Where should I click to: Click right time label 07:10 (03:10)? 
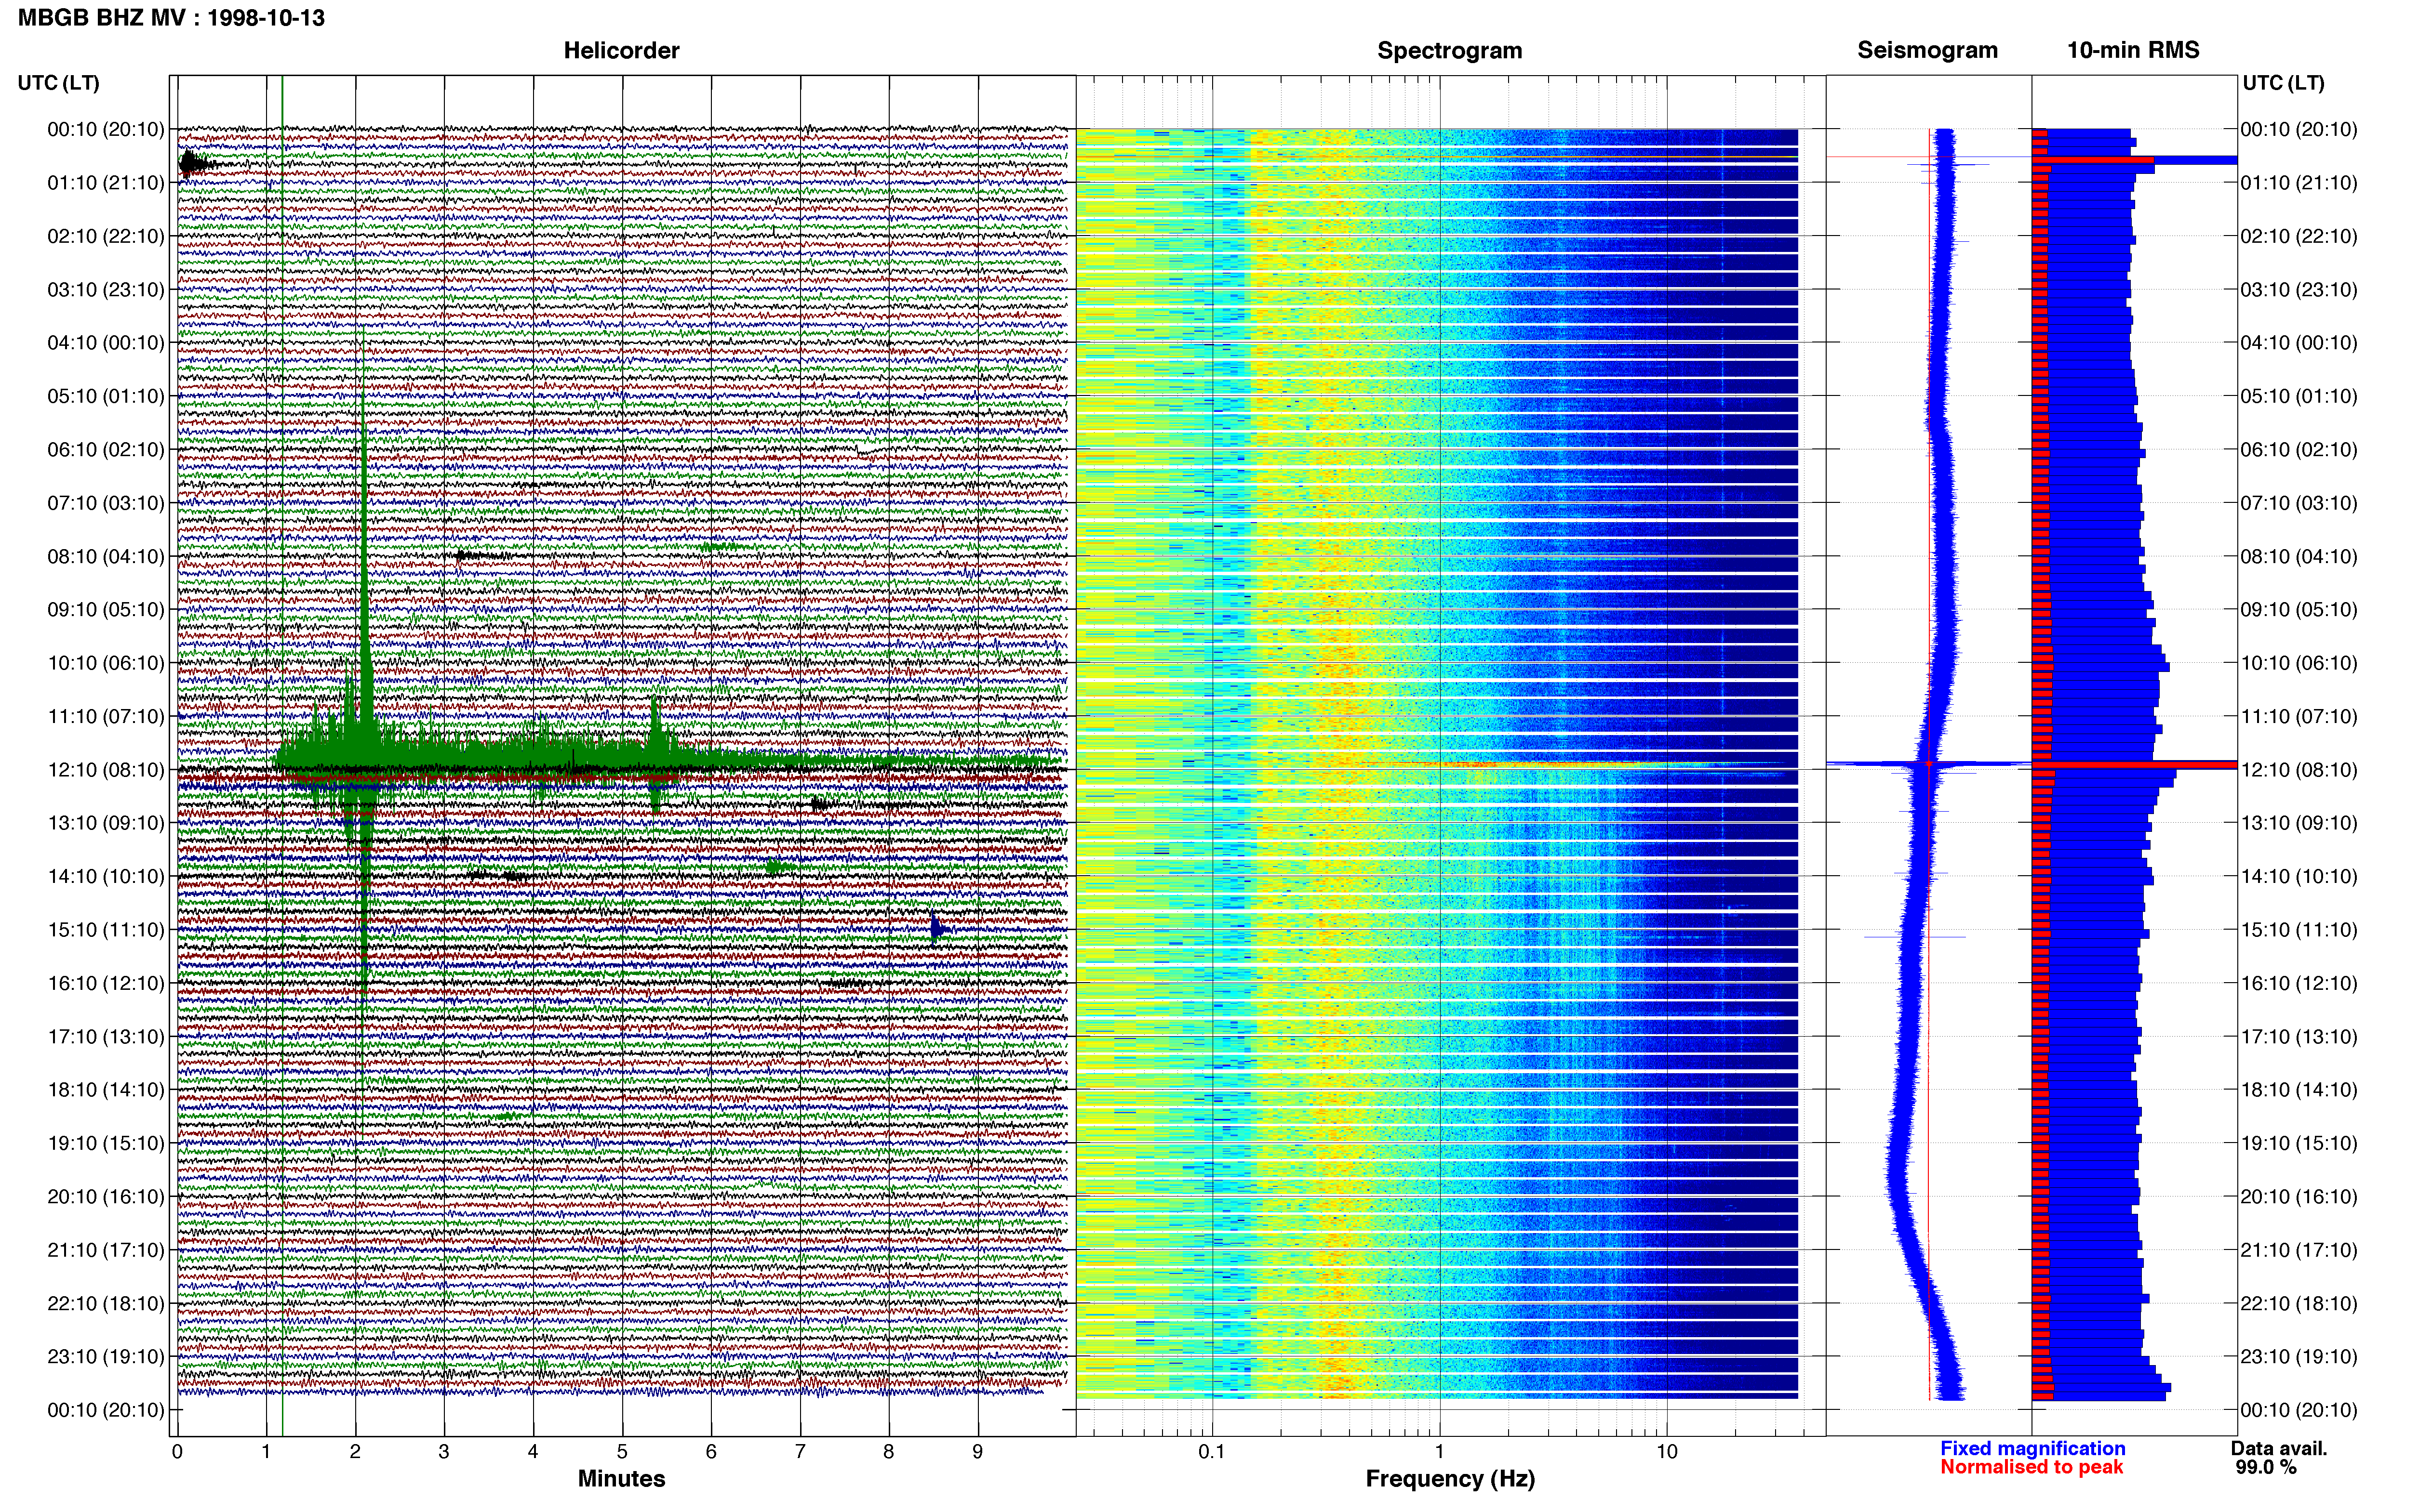click(2299, 502)
